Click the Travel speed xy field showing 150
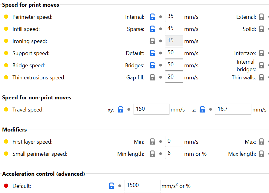The width and height of the screenshot is (269, 193). tap(151, 109)
